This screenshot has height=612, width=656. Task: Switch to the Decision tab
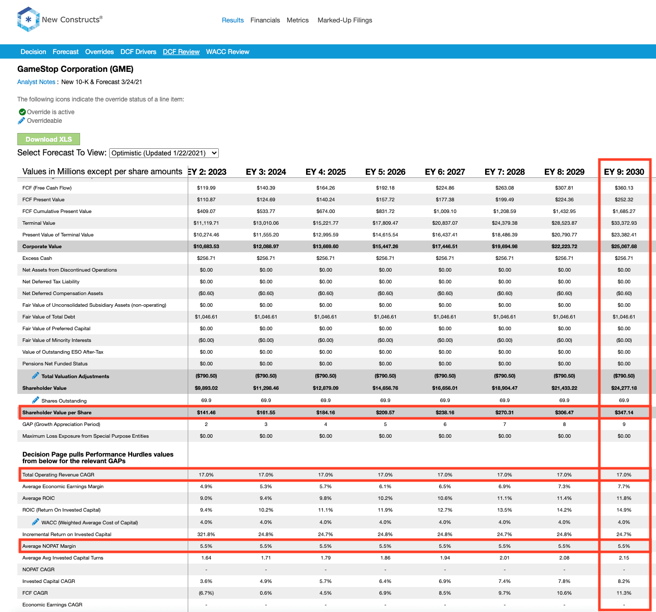tap(33, 52)
